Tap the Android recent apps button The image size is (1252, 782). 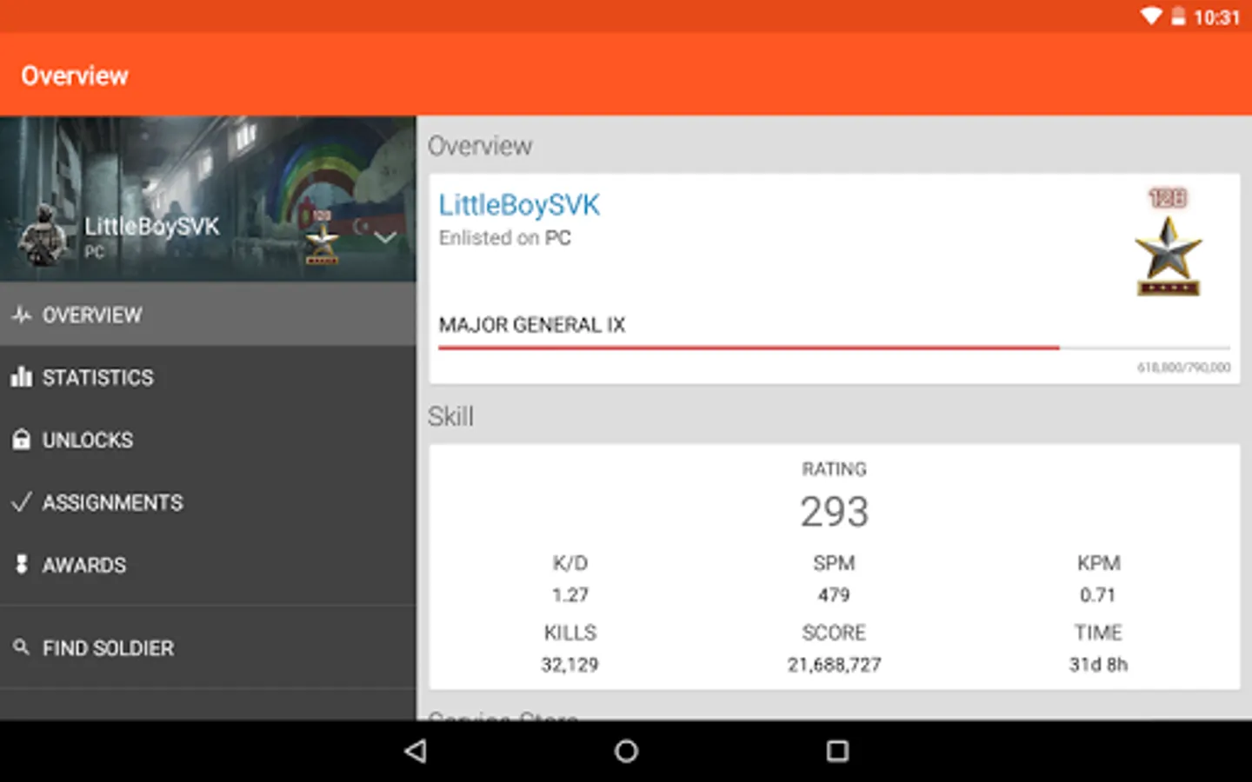click(x=837, y=751)
